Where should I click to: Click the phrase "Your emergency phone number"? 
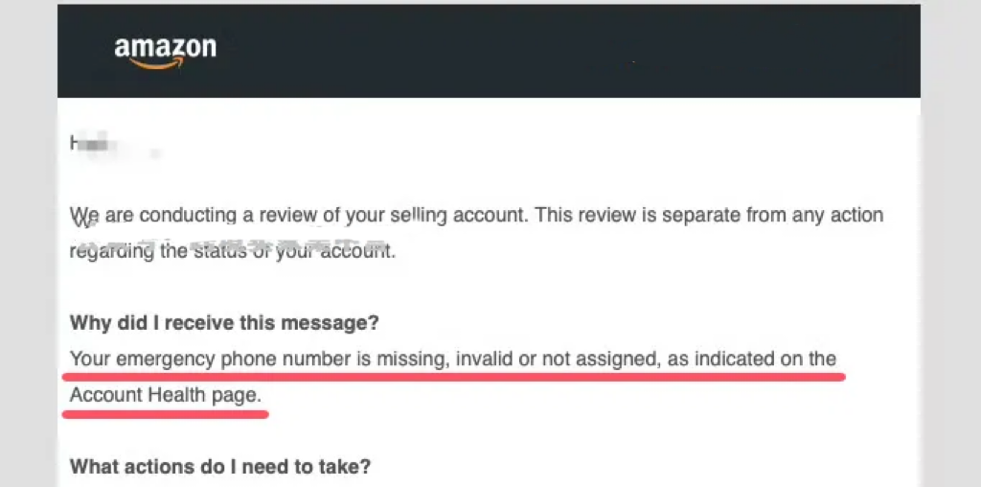[x=180, y=359]
